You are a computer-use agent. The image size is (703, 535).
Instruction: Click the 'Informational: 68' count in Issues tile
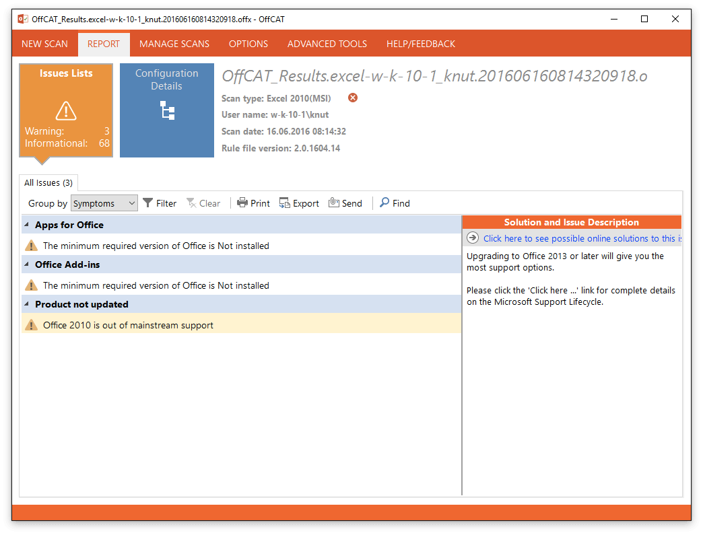(67, 143)
